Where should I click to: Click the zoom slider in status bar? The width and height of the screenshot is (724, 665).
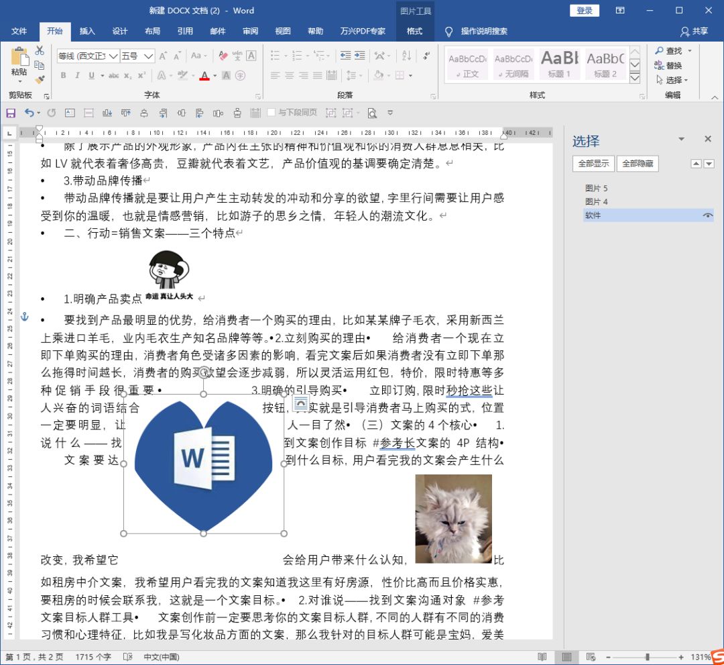[x=648, y=657]
